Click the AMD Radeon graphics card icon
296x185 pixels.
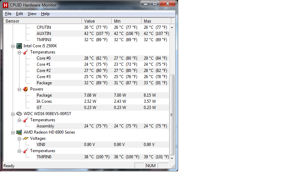19,132
